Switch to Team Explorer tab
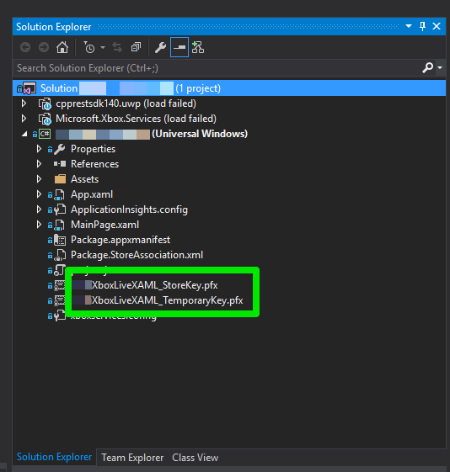450x472 pixels. (132, 458)
